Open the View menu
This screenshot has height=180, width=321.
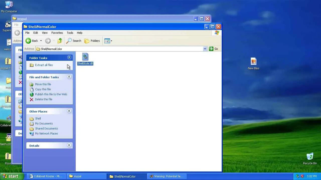tap(45, 33)
